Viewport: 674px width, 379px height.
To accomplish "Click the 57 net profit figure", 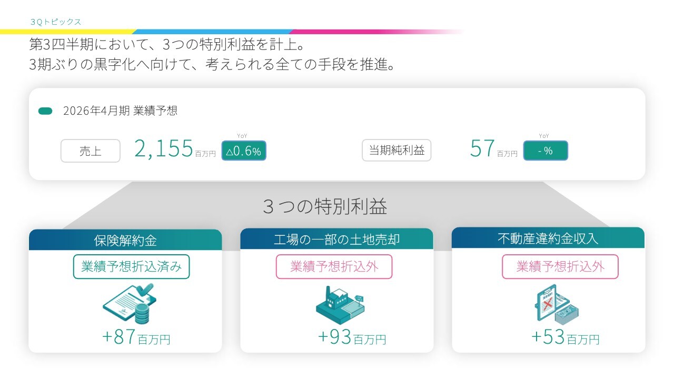I will (482, 149).
